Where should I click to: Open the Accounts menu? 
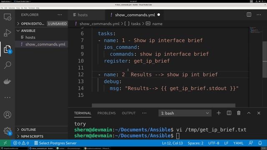(x=8, y=115)
